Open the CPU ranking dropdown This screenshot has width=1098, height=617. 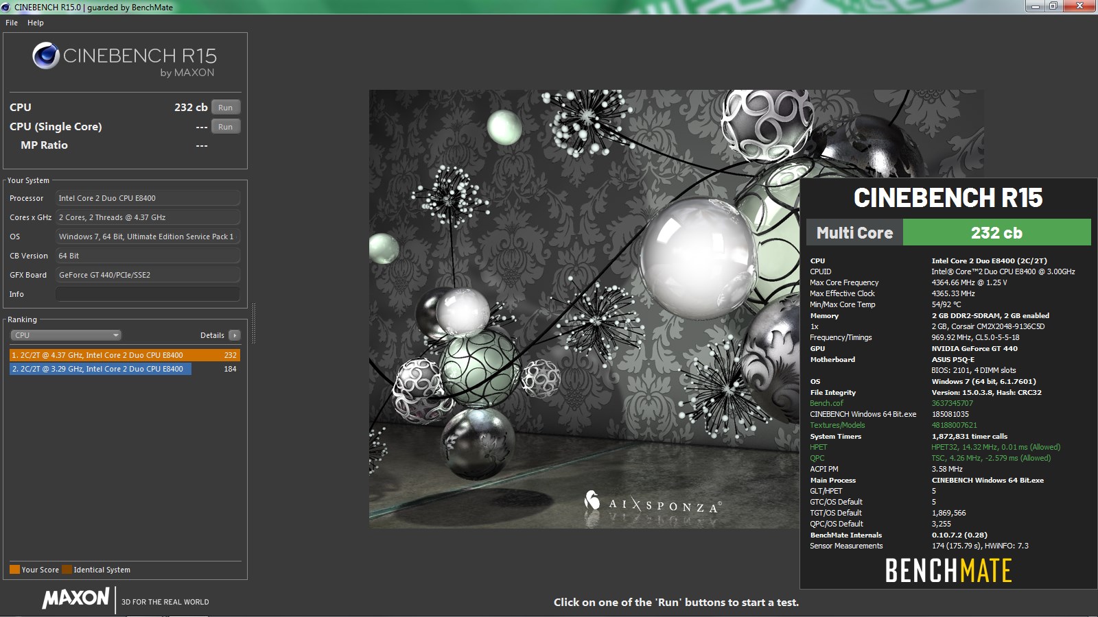point(66,335)
